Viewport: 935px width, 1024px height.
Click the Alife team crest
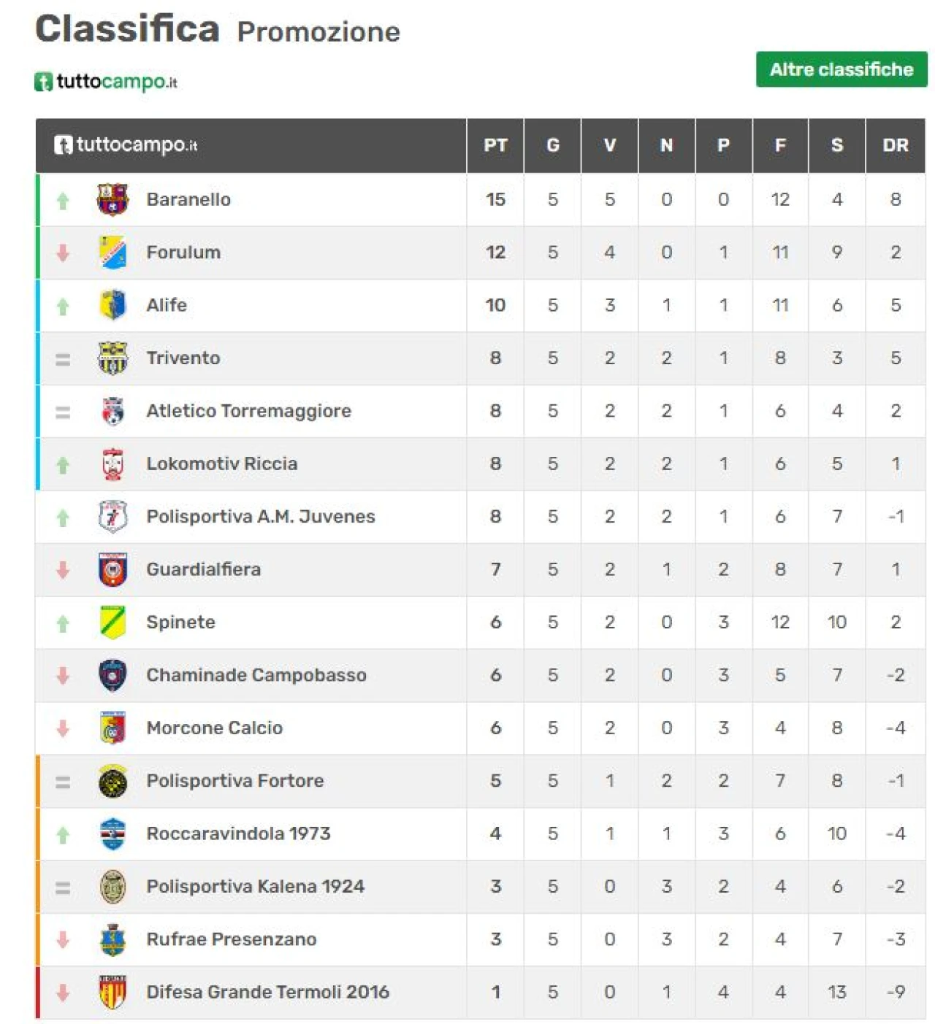tap(112, 305)
